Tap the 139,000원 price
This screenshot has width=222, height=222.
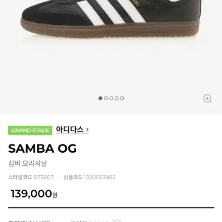pyautogui.click(x=34, y=193)
